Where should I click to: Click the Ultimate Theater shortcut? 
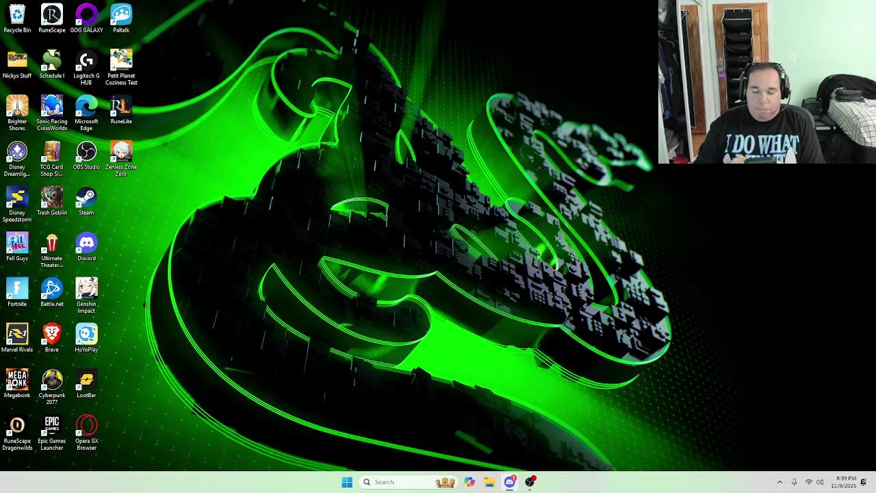click(x=52, y=250)
